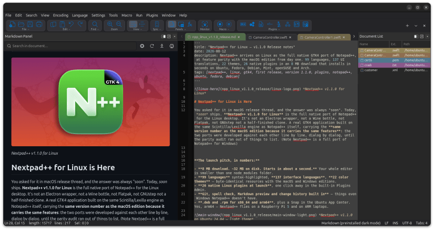The image size is (434, 230).
Task: Float the Document List panel
Action: [421, 36]
